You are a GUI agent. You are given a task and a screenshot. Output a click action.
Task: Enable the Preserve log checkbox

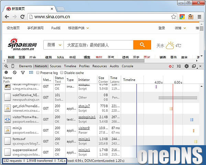click(38, 72)
